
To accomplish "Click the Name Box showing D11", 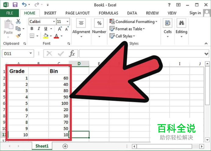I will tap(18, 54).
